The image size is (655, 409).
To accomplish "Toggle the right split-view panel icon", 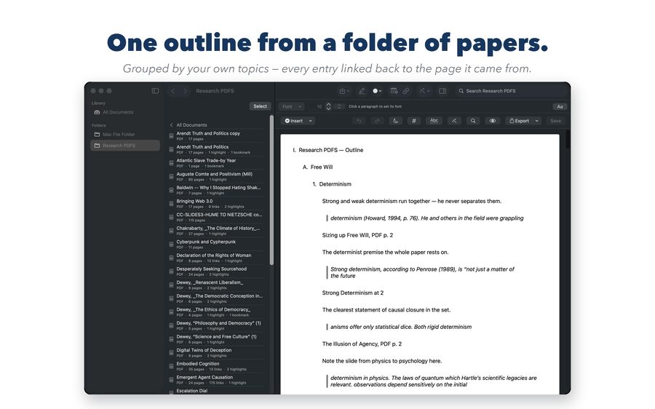I will (x=442, y=91).
